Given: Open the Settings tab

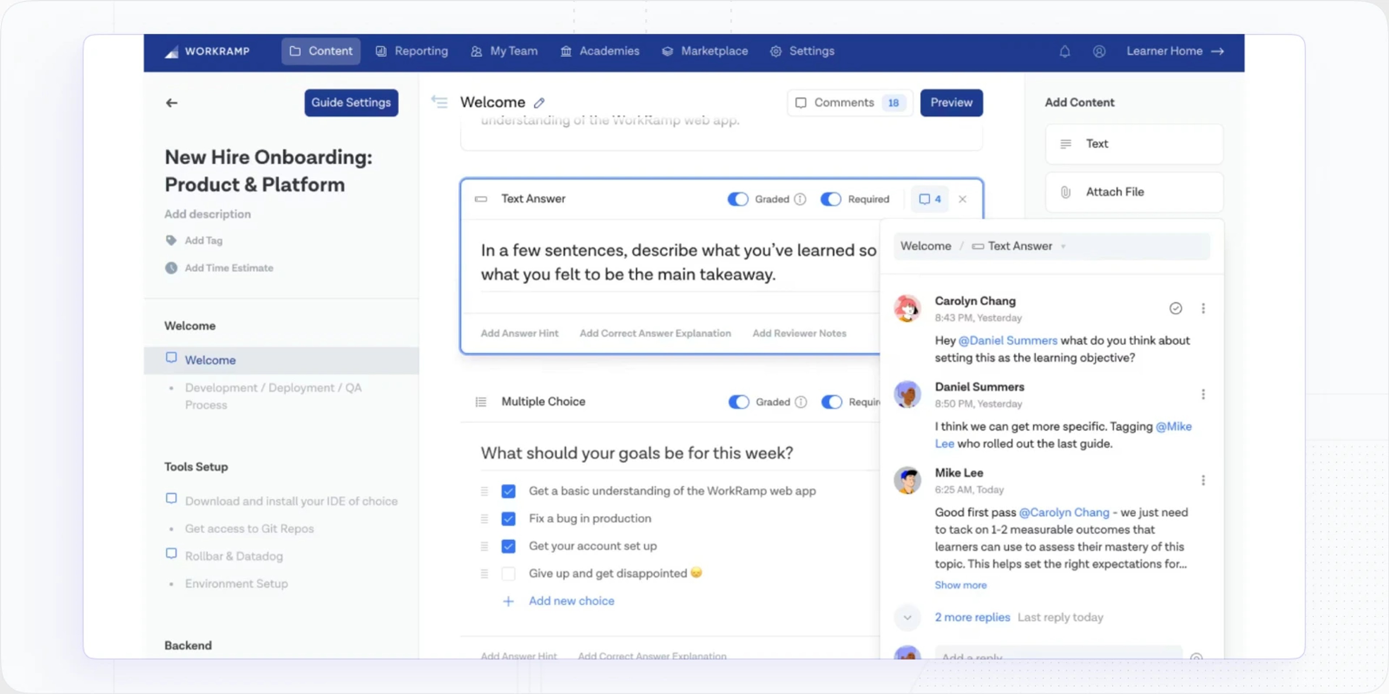Looking at the screenshot, I should click(x=802, y=51).
